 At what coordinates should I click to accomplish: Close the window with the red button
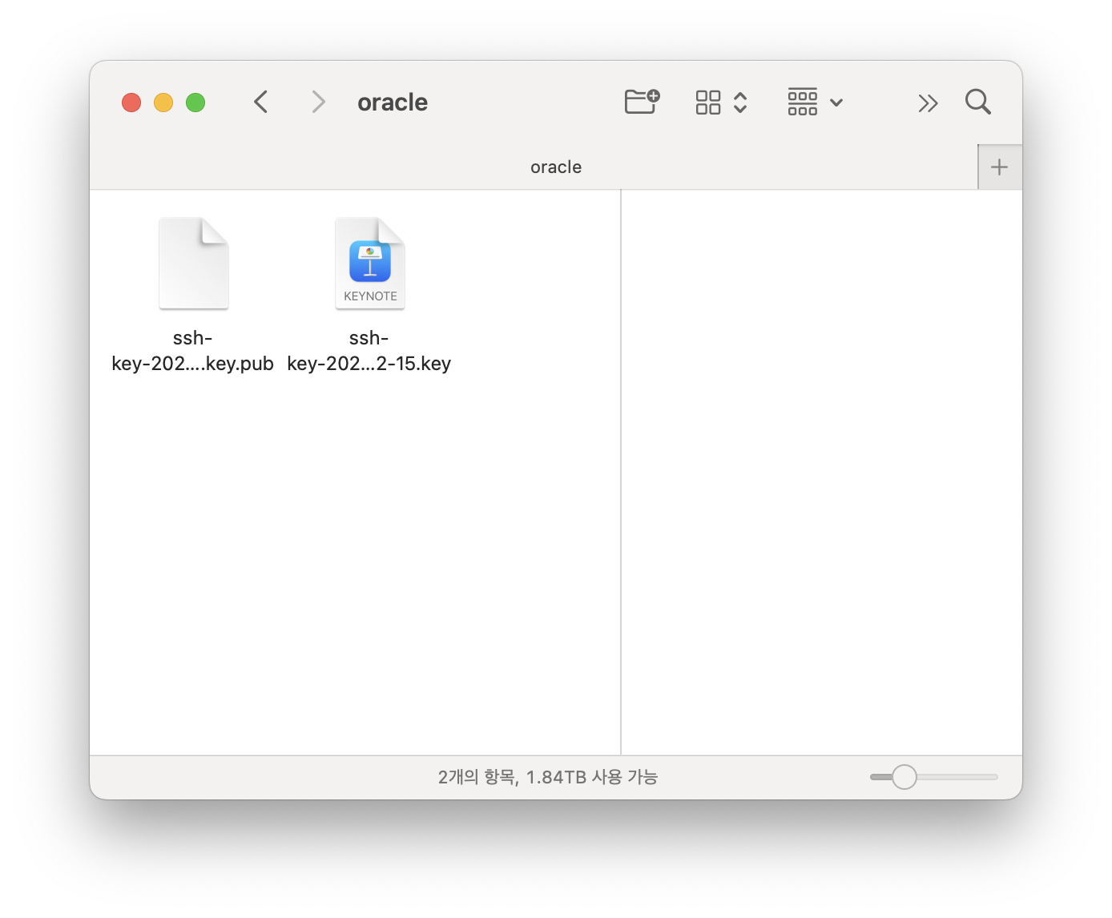pyautogui.click(x=131, y=103)
